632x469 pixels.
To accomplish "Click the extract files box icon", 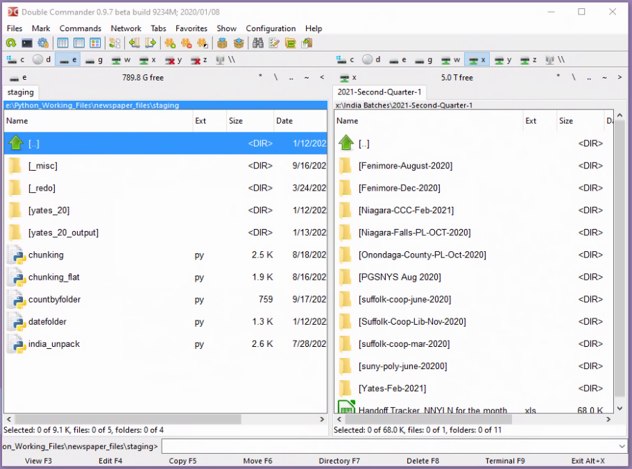I will [239, 43].
